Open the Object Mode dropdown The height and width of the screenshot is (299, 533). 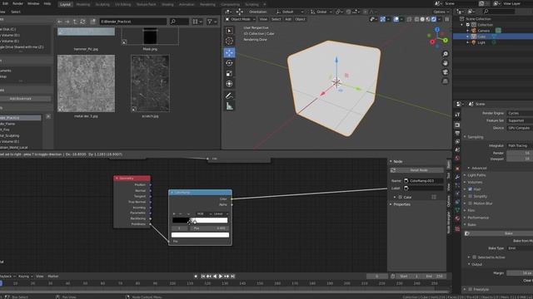(241, 19)
